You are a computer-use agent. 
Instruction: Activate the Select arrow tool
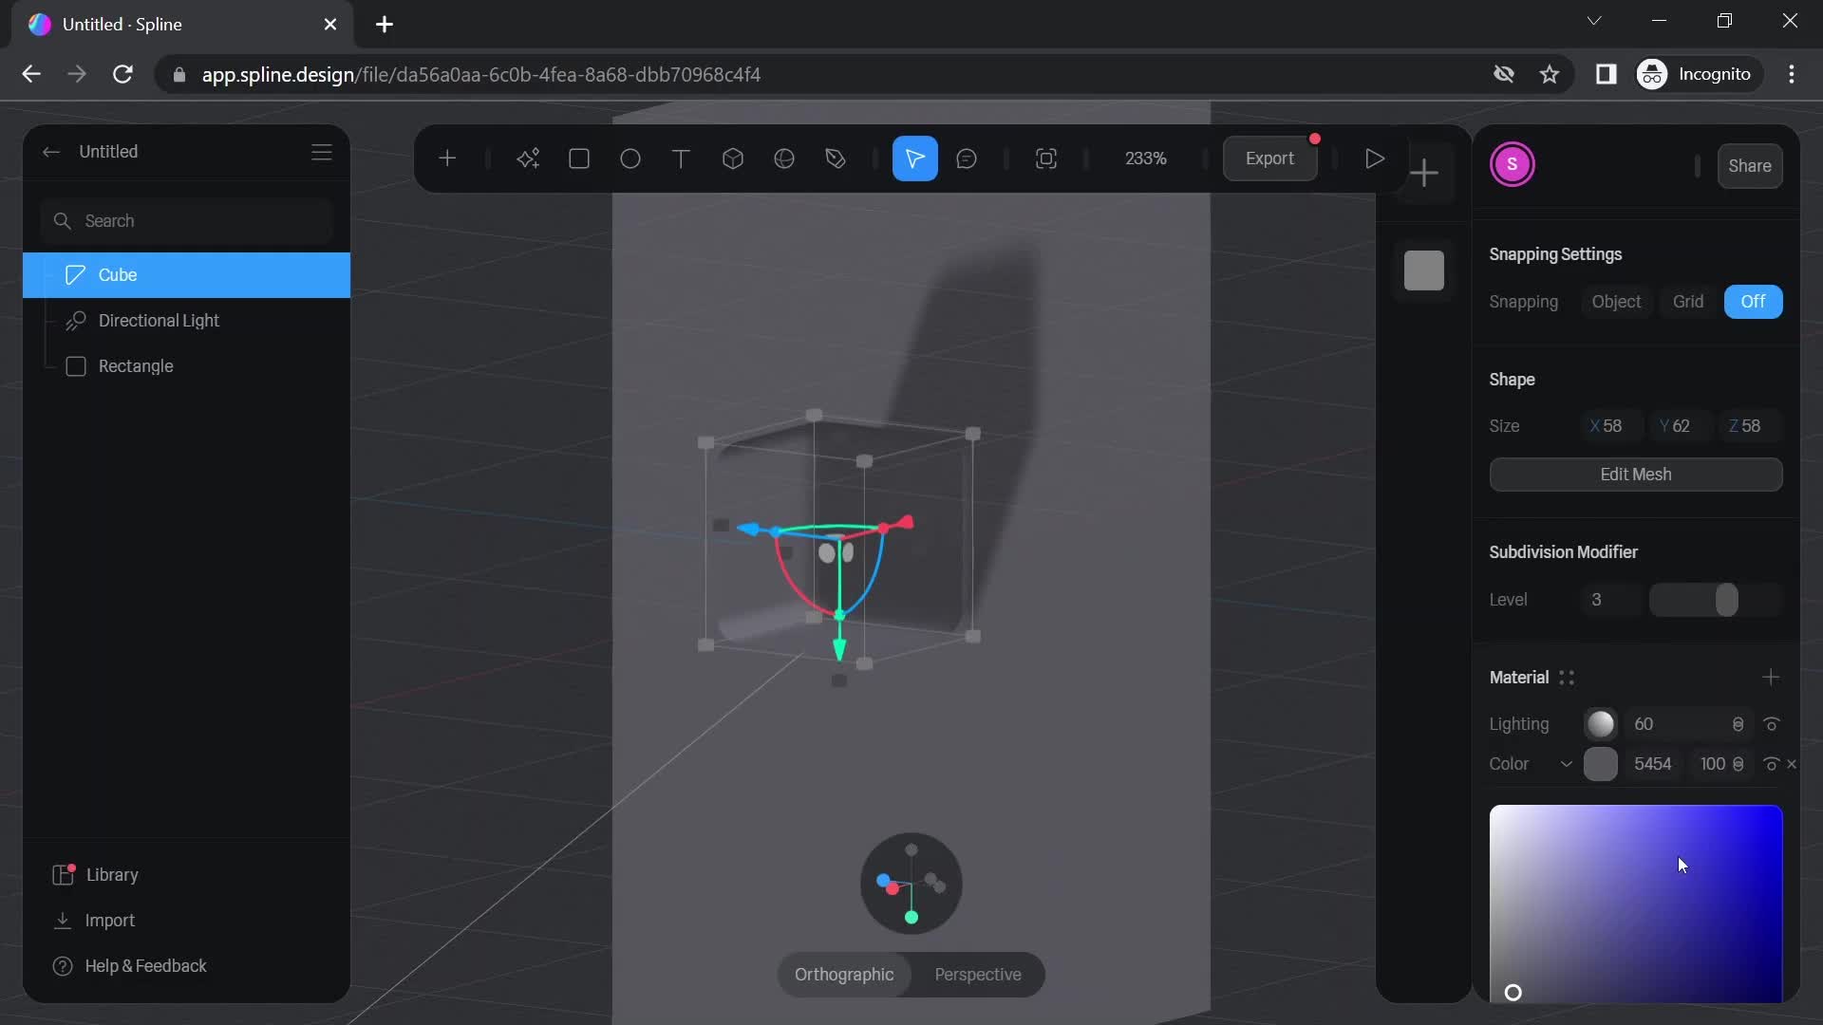point(915,158)
